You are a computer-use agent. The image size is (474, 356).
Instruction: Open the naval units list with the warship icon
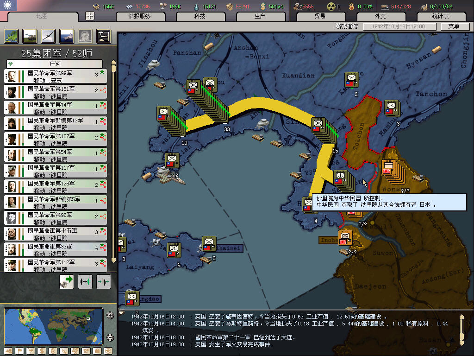[x=67, y=36]
